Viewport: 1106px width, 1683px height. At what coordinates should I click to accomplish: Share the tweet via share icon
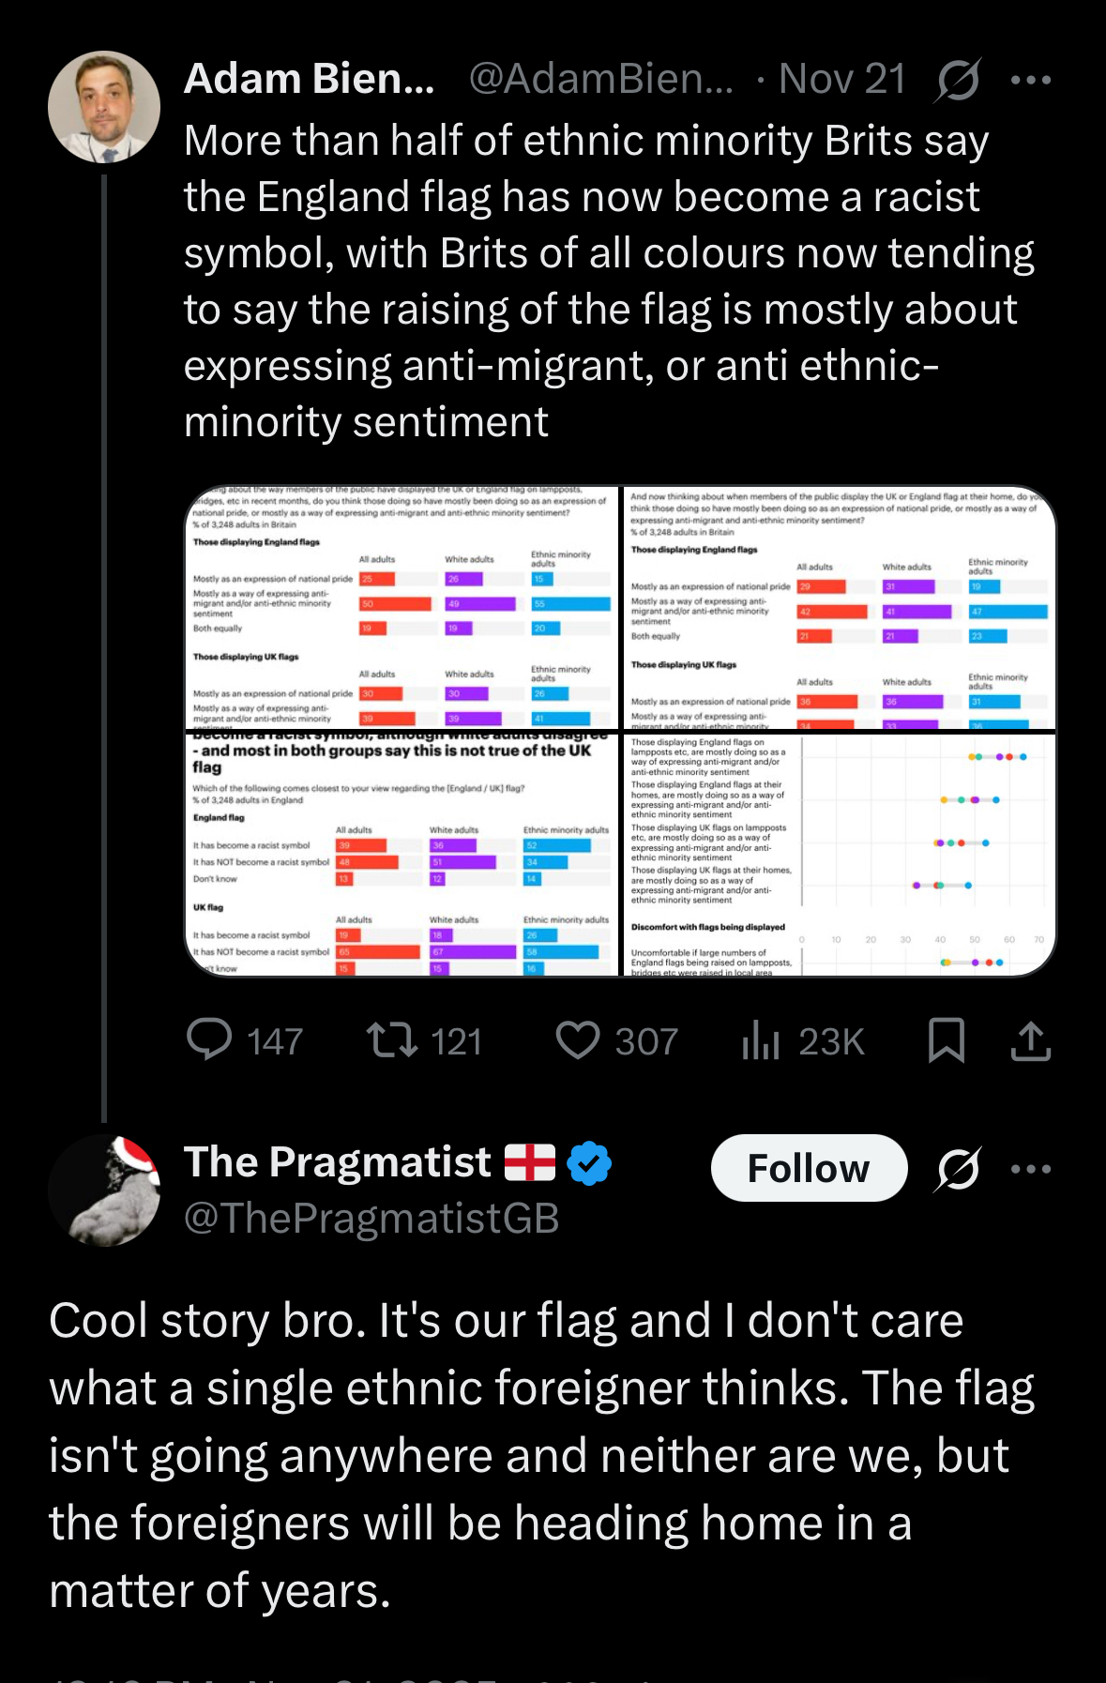(x=1030, y=1039)
